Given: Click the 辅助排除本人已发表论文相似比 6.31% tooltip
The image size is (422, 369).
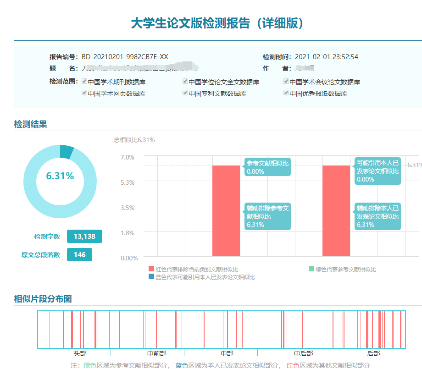Looking at the screenshot, I should (378, 216).
